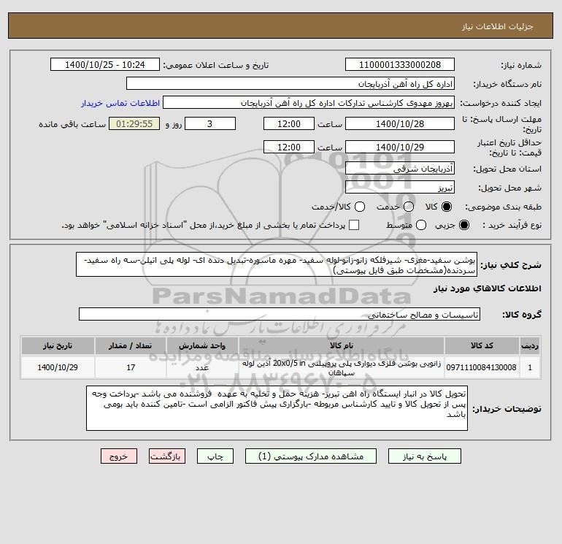562x544 pixels.
Task: Click row number 1 cell
Action: coord(530,367)
